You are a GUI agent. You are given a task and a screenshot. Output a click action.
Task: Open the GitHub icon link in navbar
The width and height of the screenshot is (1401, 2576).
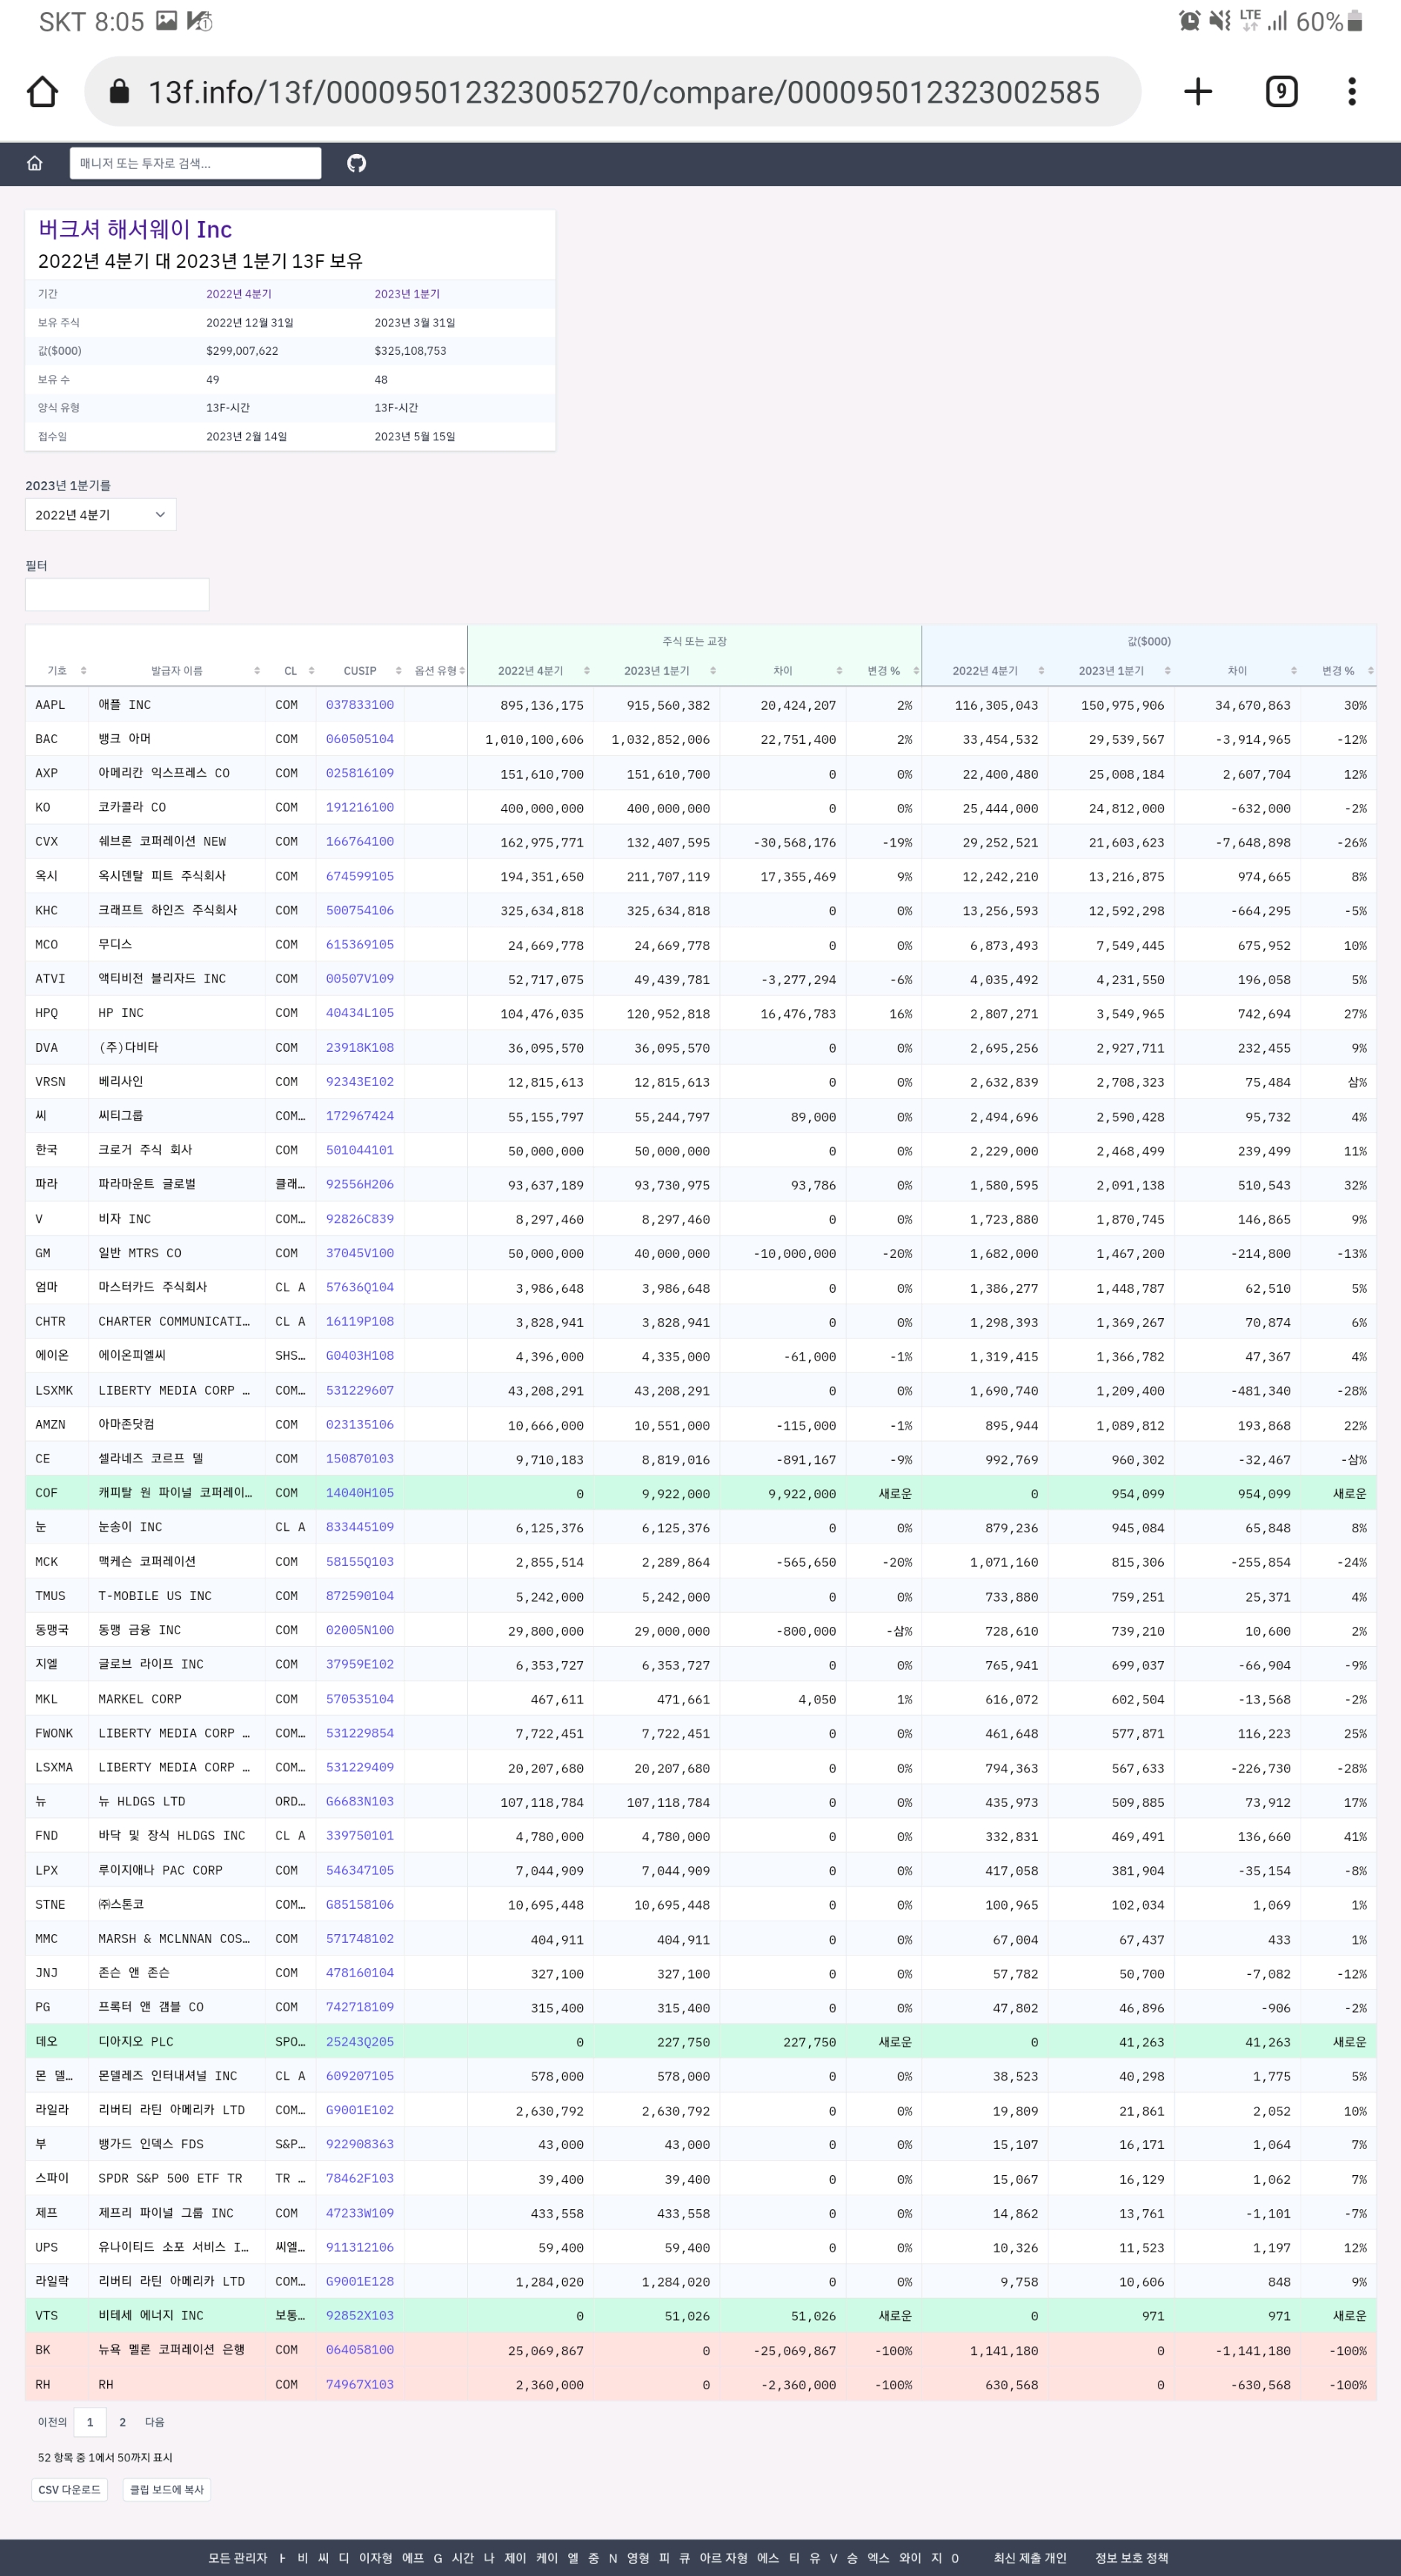356,163
